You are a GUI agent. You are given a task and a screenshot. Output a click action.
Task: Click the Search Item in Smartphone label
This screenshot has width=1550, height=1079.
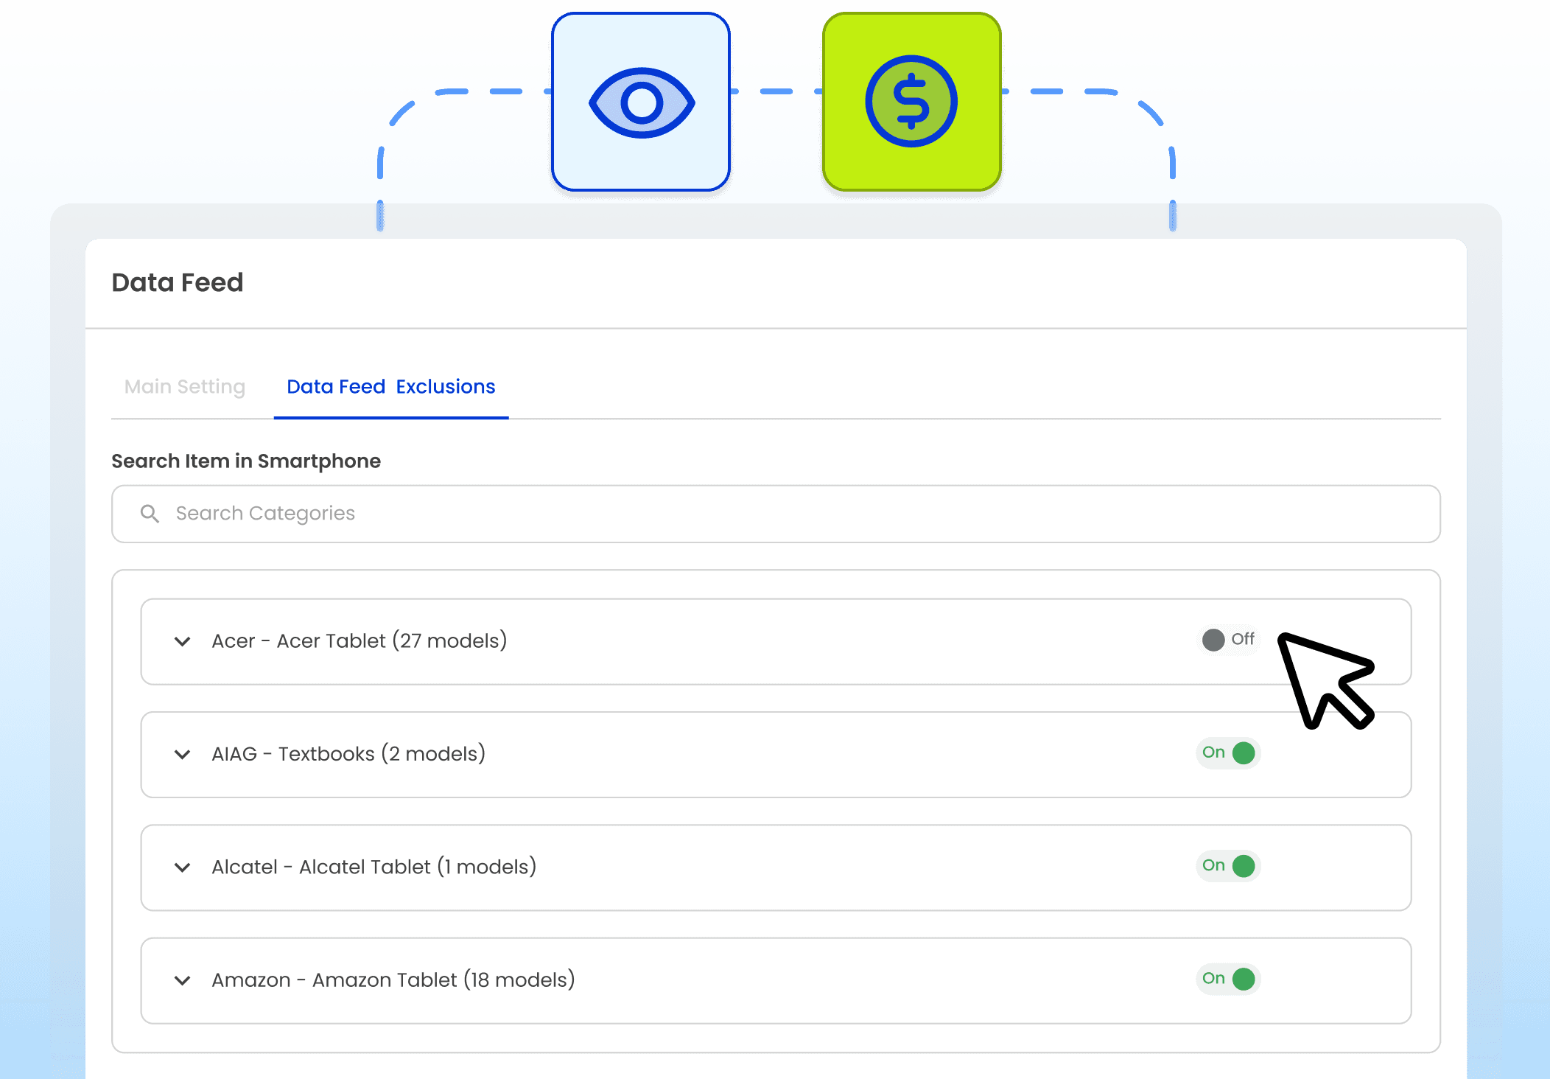pyautogui.click(x=246, y=461)
